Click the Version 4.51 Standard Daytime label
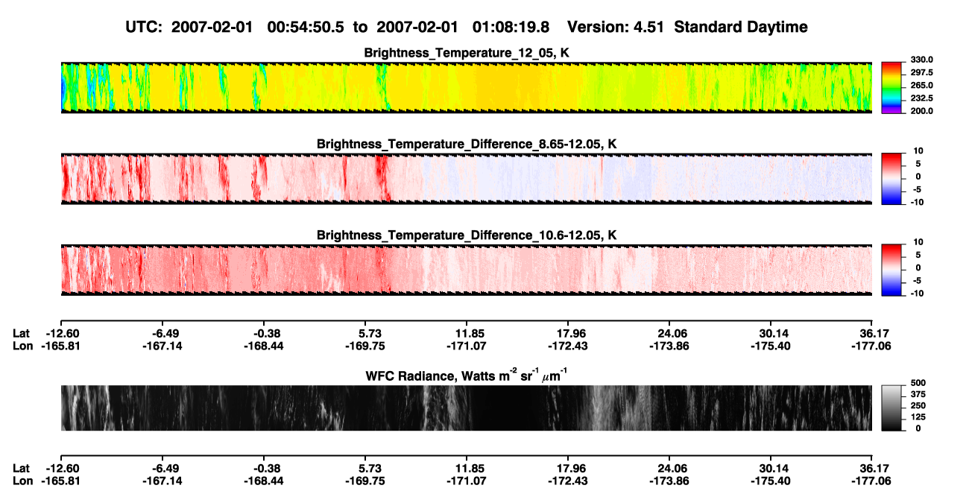 coord(687,27)
